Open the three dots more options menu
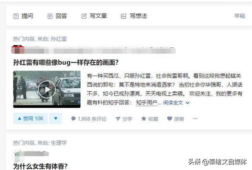 [x=195, y=119]
